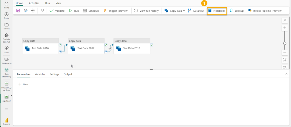Open pipeline settings gear icon

(33, 10)
